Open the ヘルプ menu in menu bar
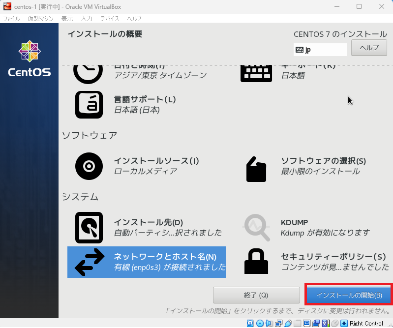Image resolution: width=393 pixels, height=328 pixels. (134, 19)
